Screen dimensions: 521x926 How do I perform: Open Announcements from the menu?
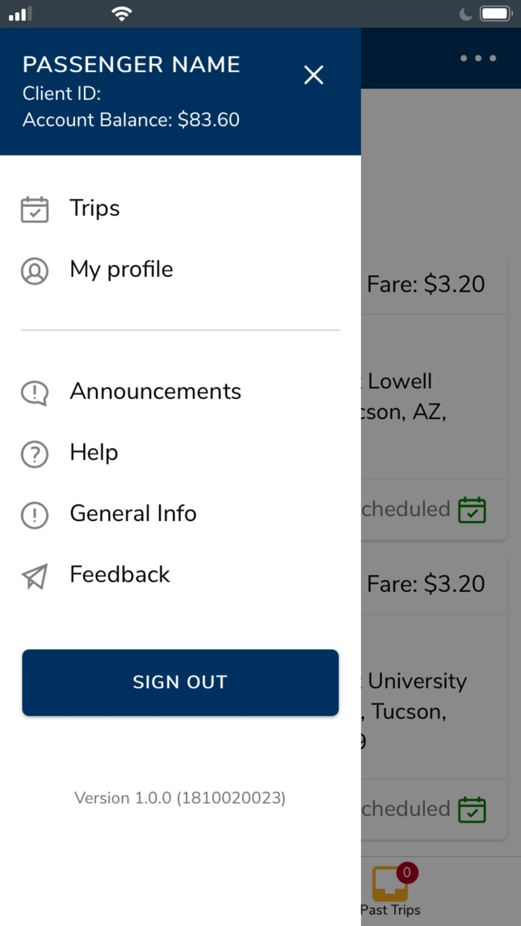(x=156, y=392)
